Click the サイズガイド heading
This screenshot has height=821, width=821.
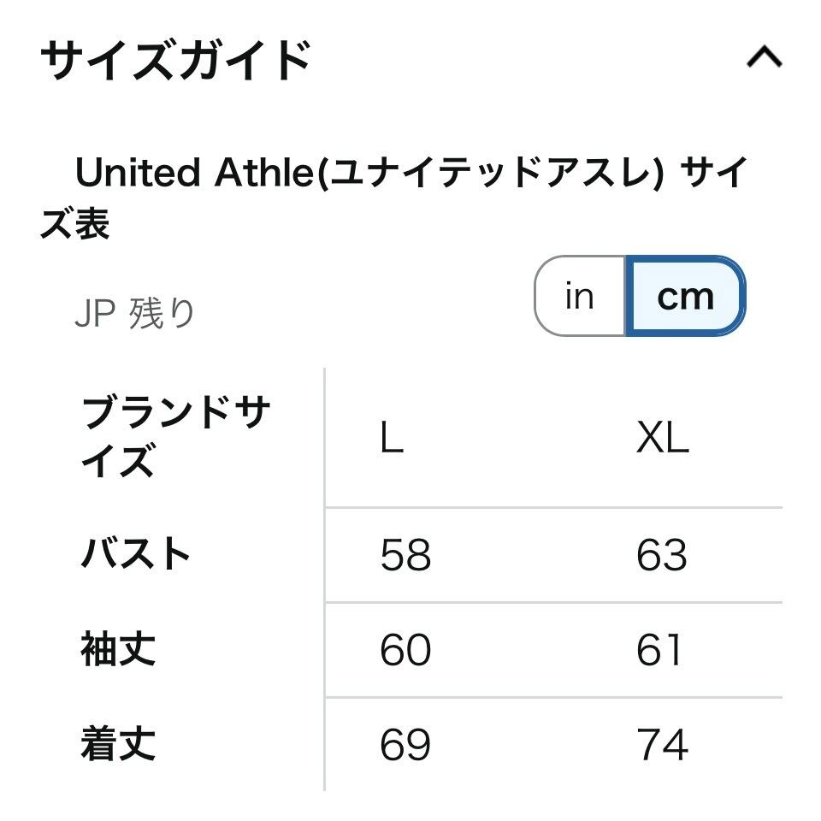click(x=176, y=60)
